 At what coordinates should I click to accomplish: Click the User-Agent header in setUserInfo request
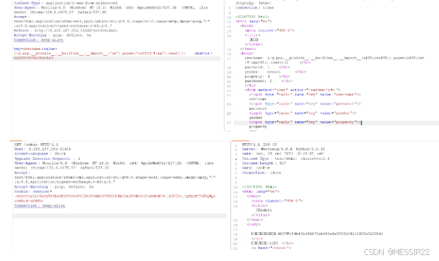(111, 10)
